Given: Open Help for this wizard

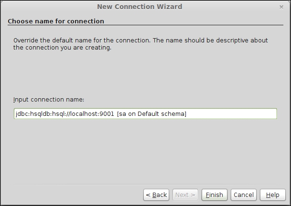Looking at the screenshot, I should coord(273,195).
